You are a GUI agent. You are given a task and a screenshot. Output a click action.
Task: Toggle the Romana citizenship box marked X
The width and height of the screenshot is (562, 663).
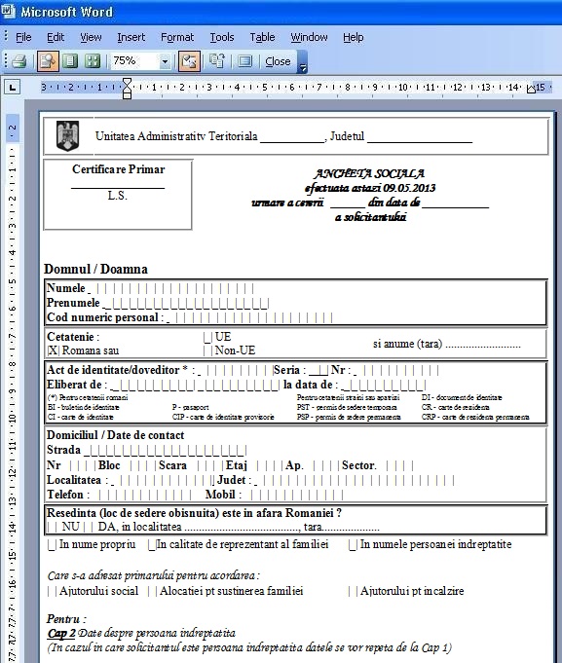click(x=53, y=350)
